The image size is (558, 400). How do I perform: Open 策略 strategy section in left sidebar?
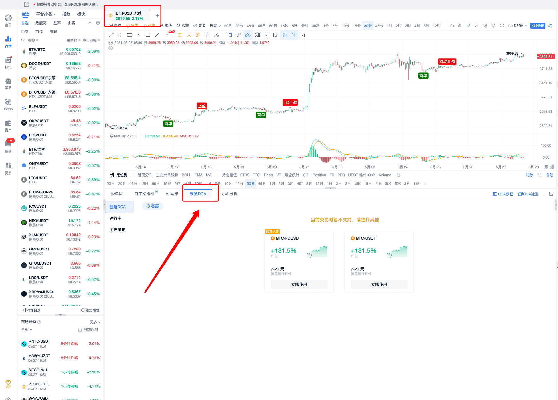pos(8,84)
